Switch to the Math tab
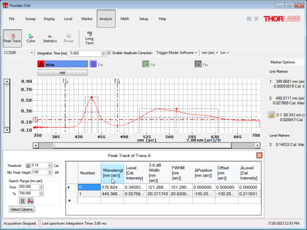This screenshot has width=307, height=230. [x=125, y=19]
